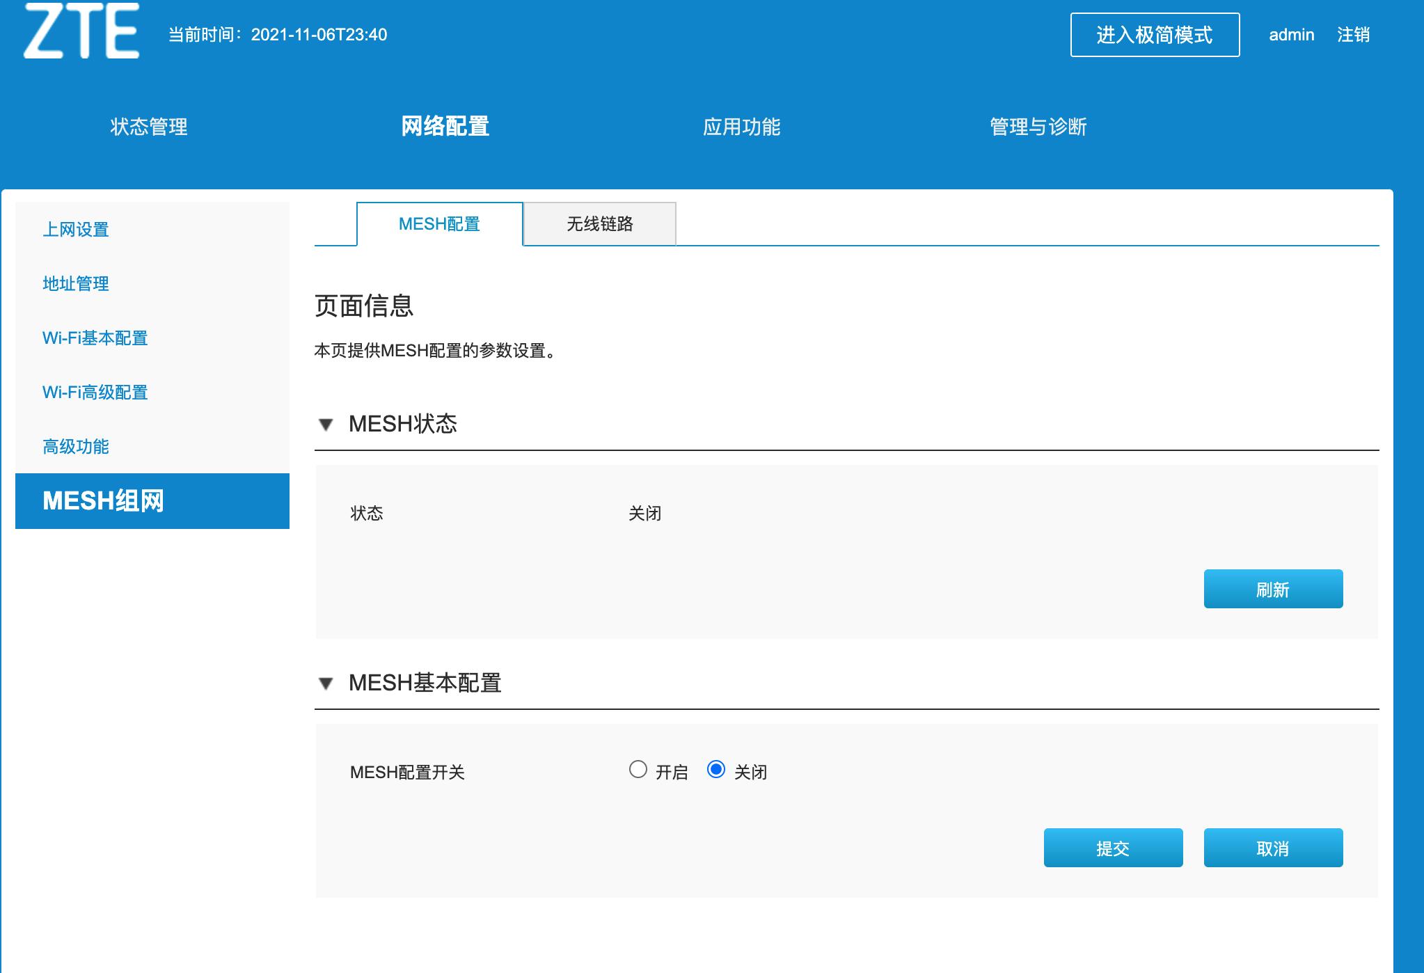Select 高级功能 in the sidebar
1424x973 pixels.
pos(76,447)
